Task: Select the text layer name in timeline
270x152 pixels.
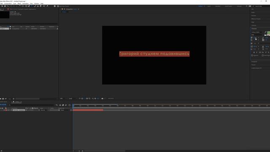Action: click(19, 110)
